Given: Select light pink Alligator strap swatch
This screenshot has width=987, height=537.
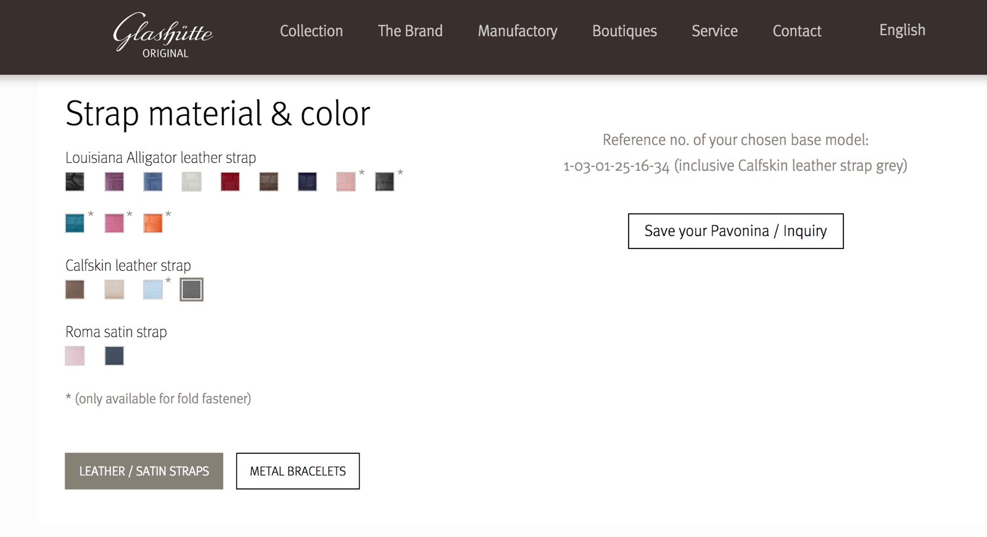Looking at the screenshot, I should [346, 181].
